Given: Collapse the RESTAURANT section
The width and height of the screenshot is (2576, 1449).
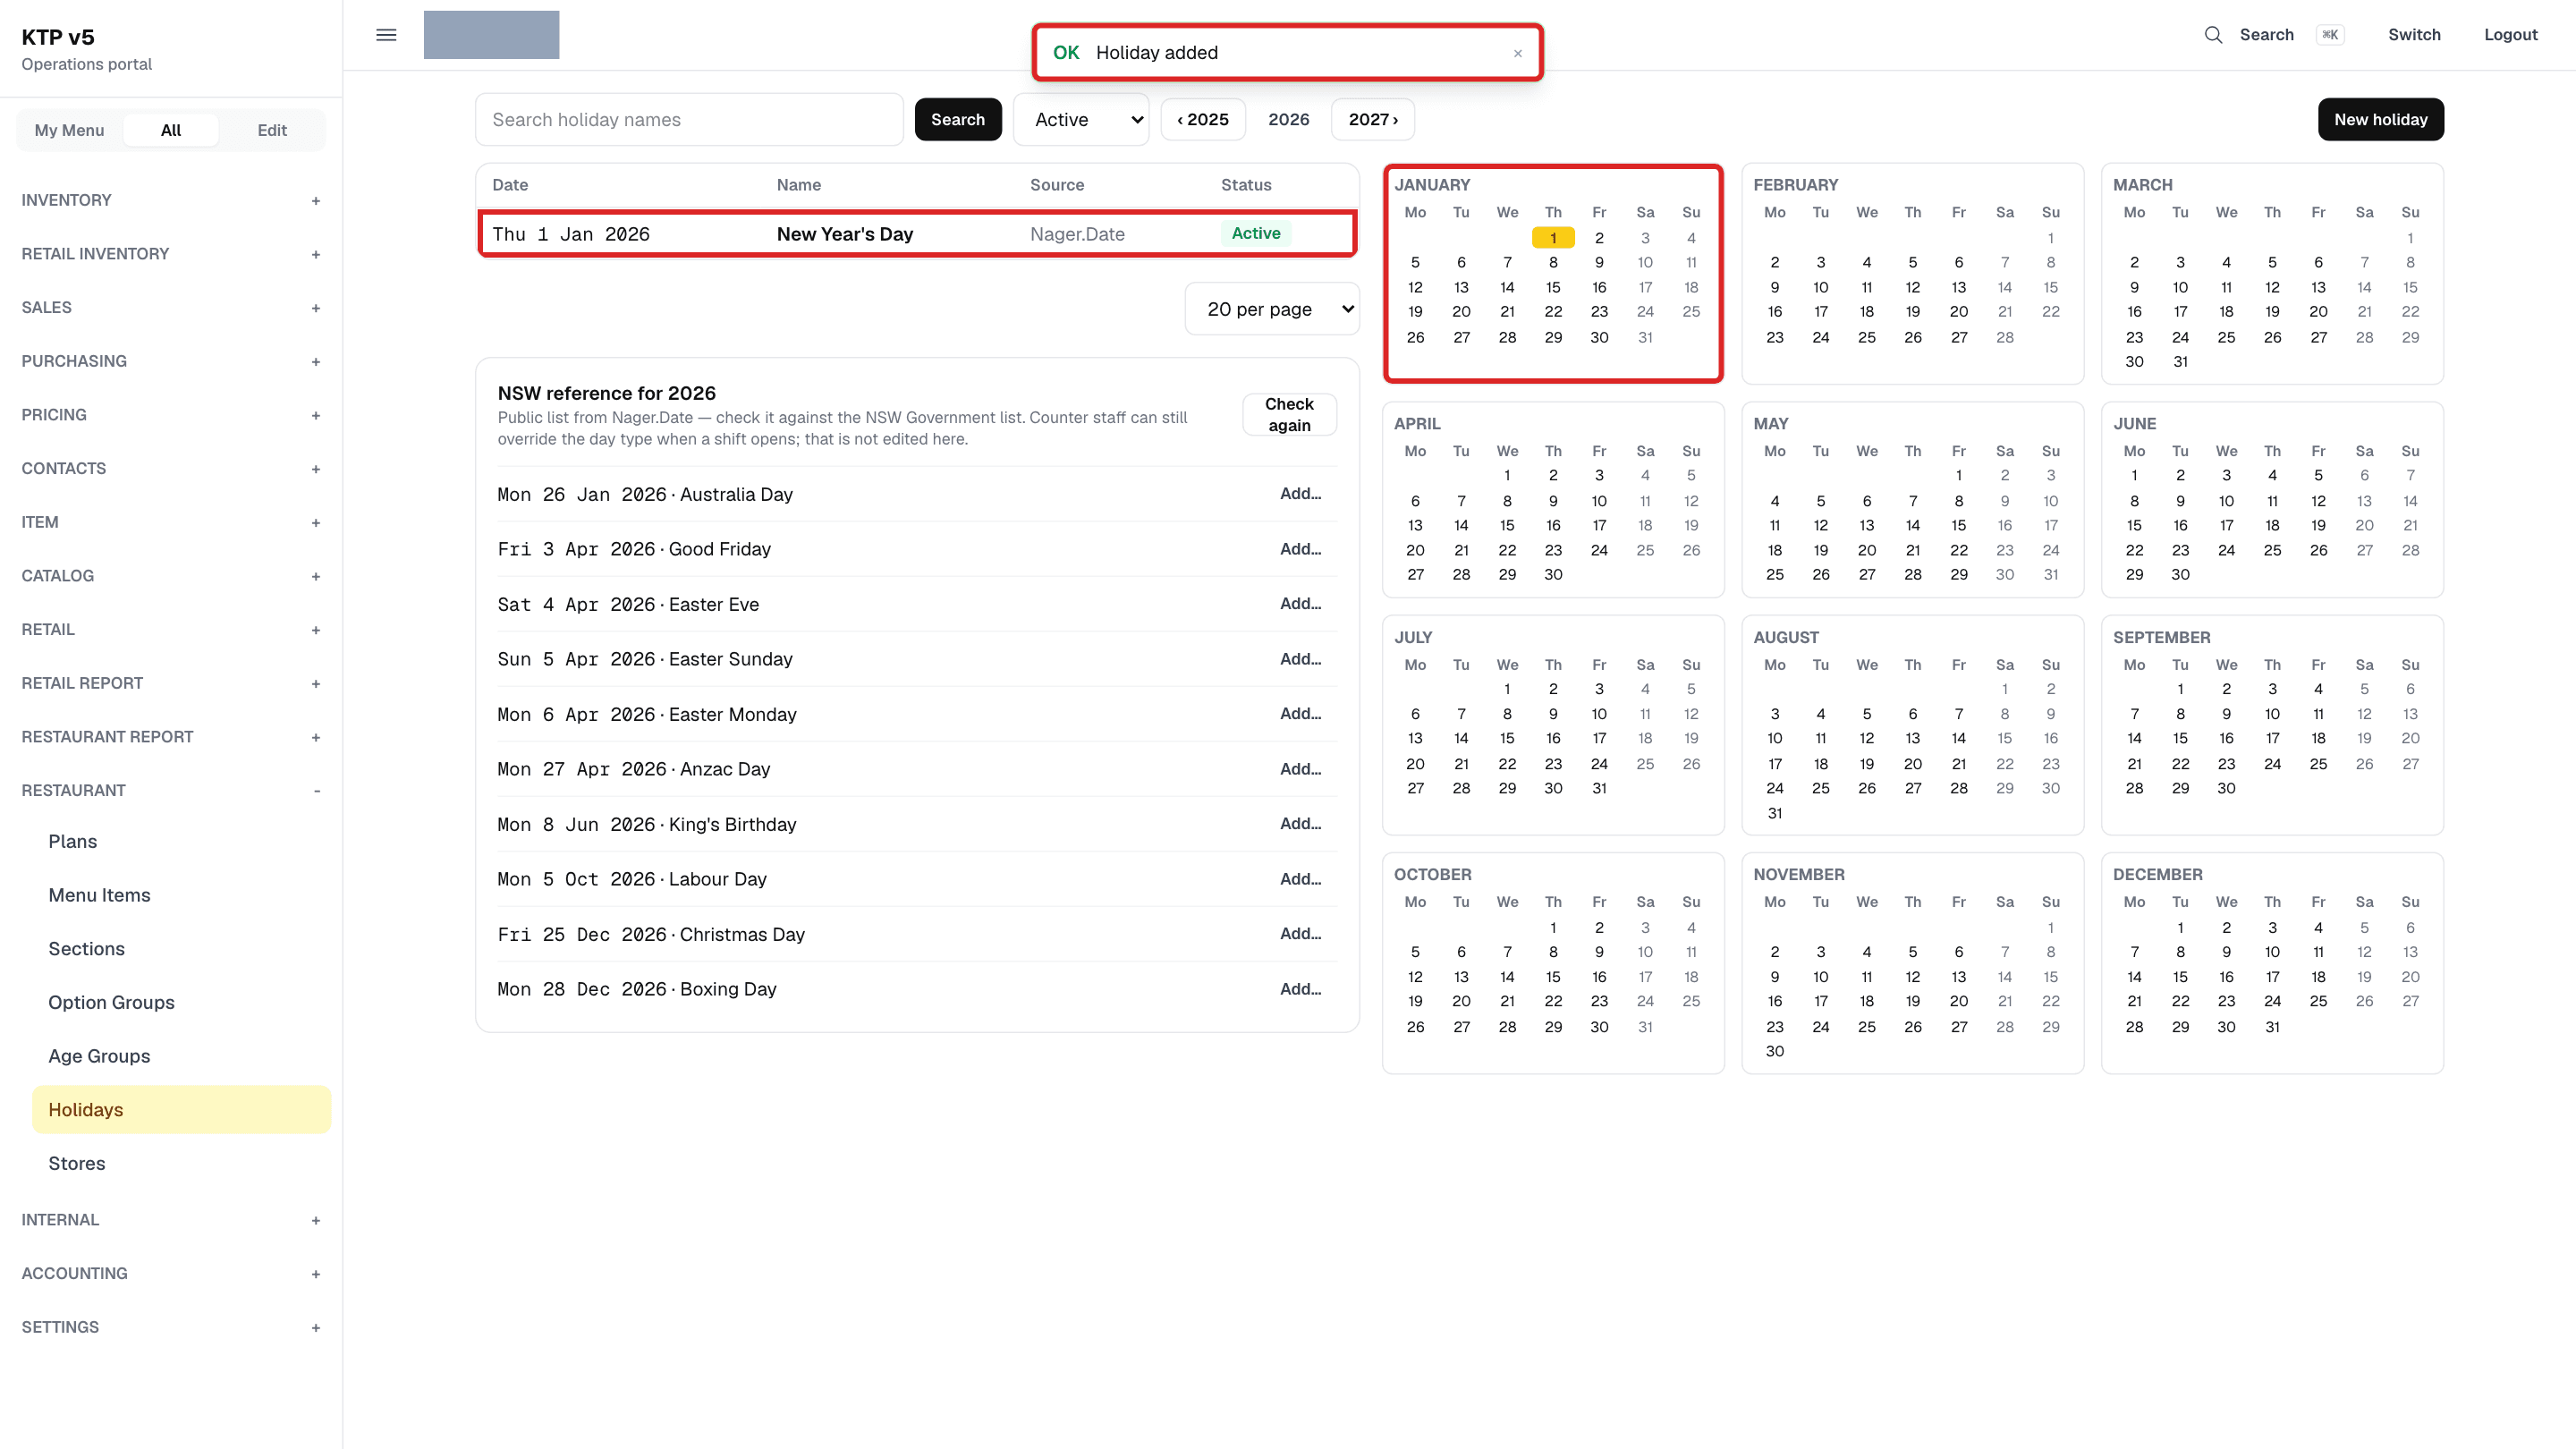Looking at the screenshot, I should (x=171, y=790).
